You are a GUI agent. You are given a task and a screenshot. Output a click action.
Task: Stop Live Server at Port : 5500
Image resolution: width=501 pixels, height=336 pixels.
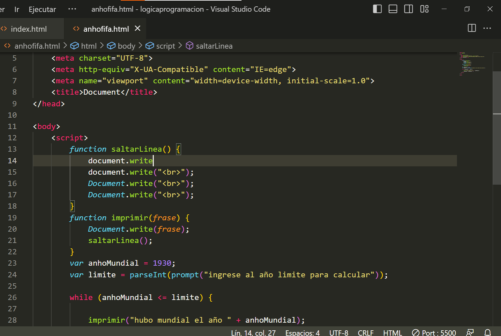click(x=434, y=333)
